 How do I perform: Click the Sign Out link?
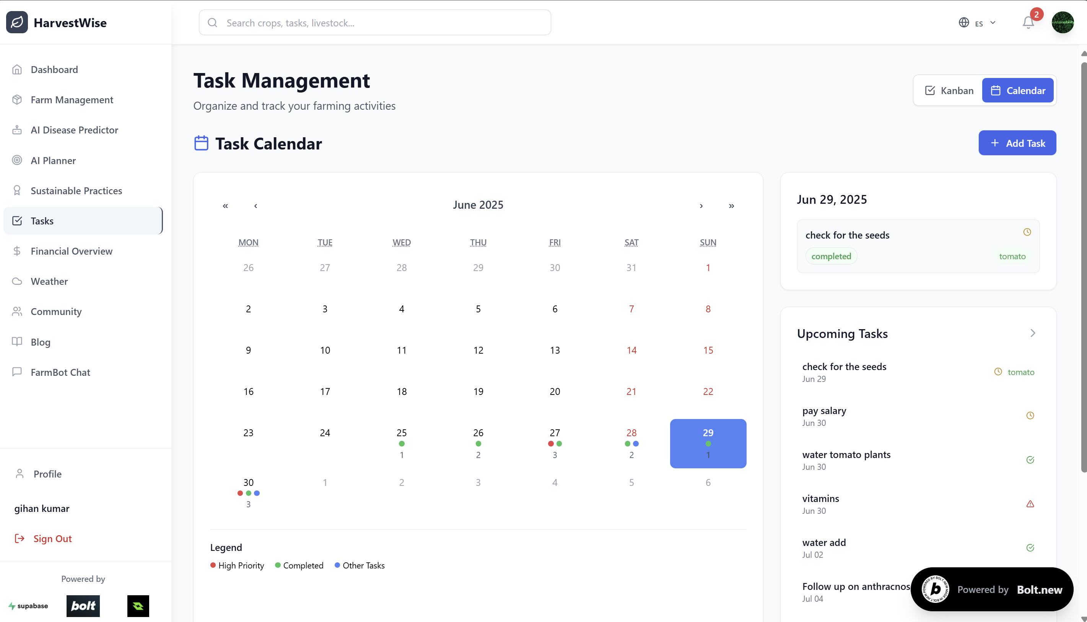click(x=52, y=538)
